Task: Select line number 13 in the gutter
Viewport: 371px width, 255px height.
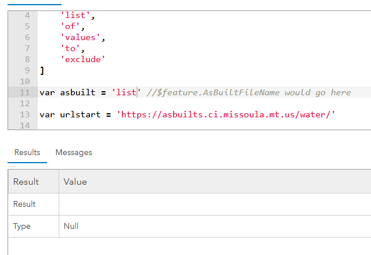Action: click(x=24, y=114)
